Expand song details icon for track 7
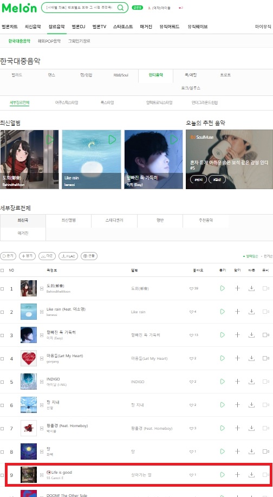Viewport: 273px width, 497px height. click(x=42, y=428)
